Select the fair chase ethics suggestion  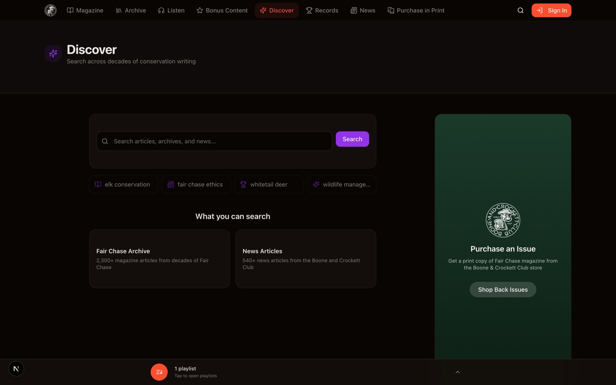196,184
